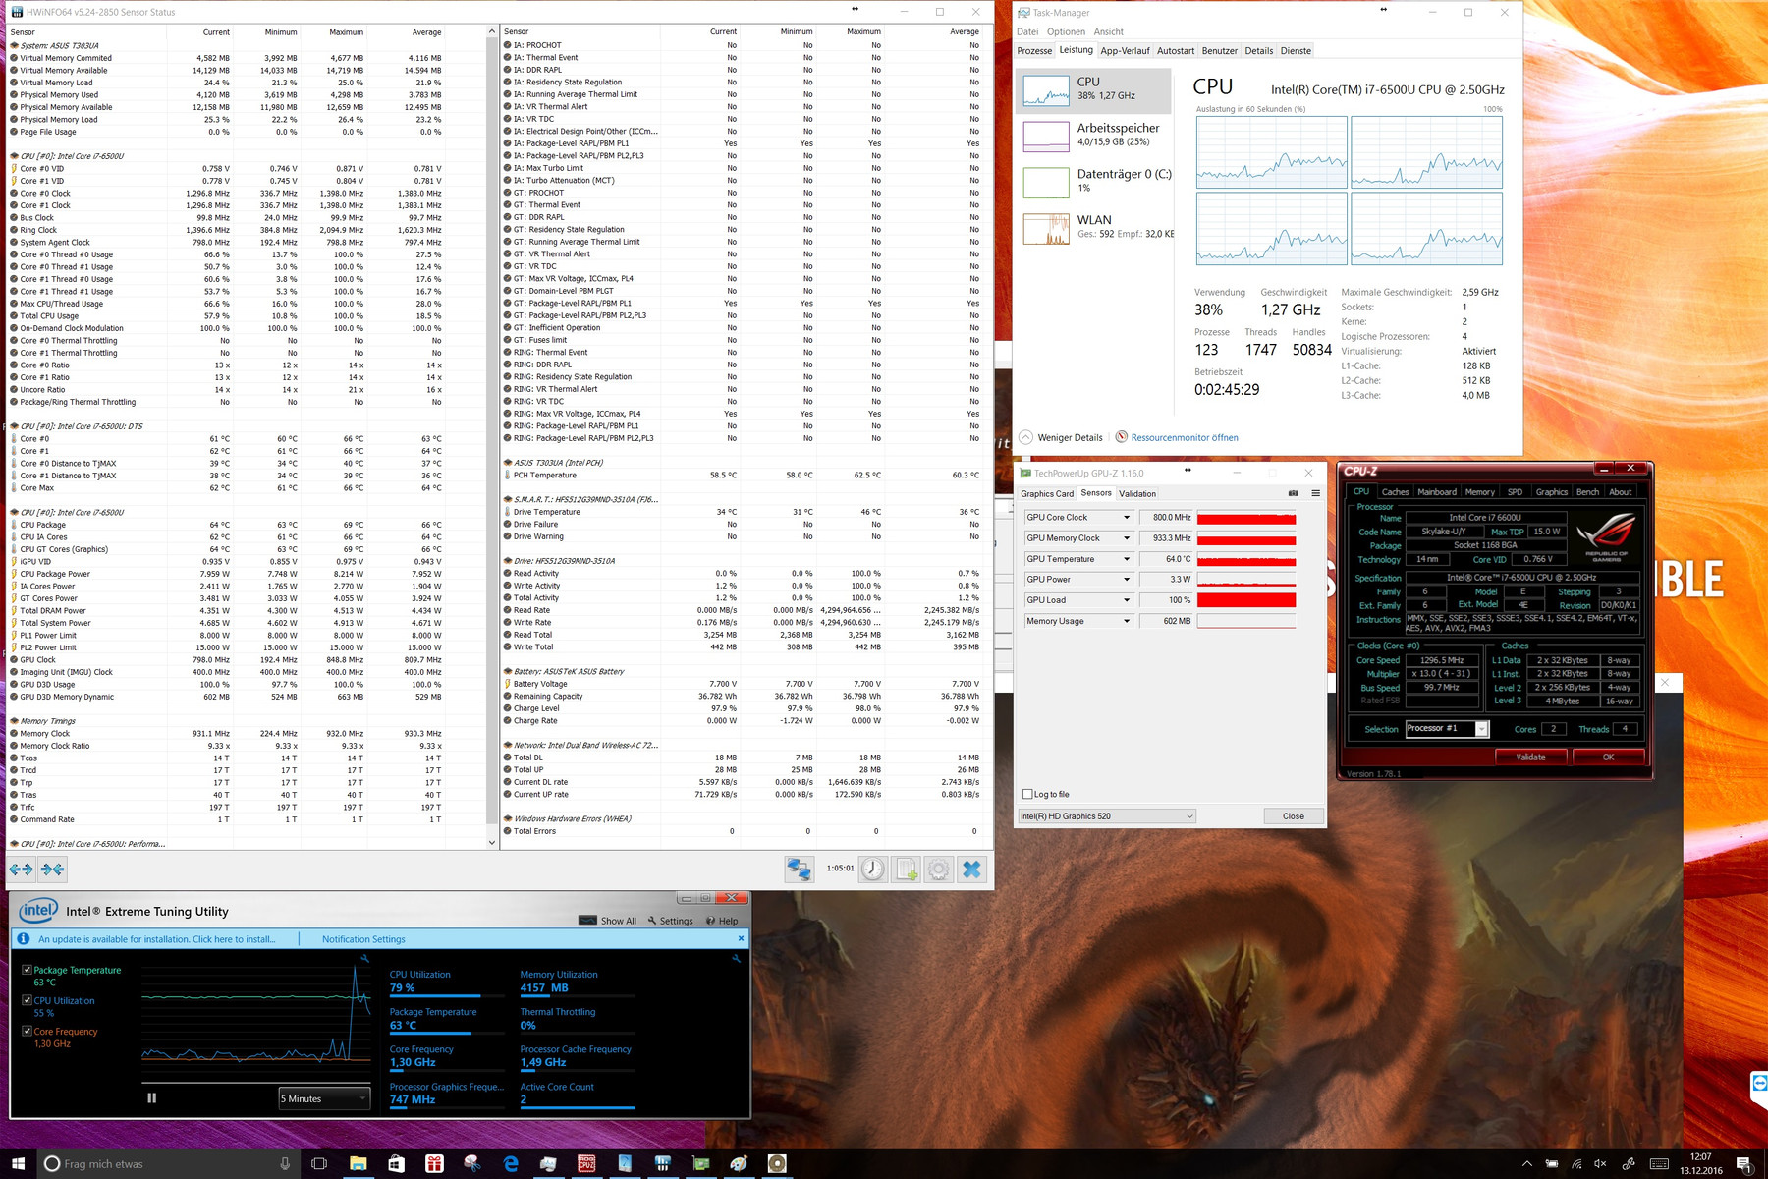1768x1179 pixels.
Task: Click the GPU-Z screenshot camera icon
Action: (x=1294, y=493)
